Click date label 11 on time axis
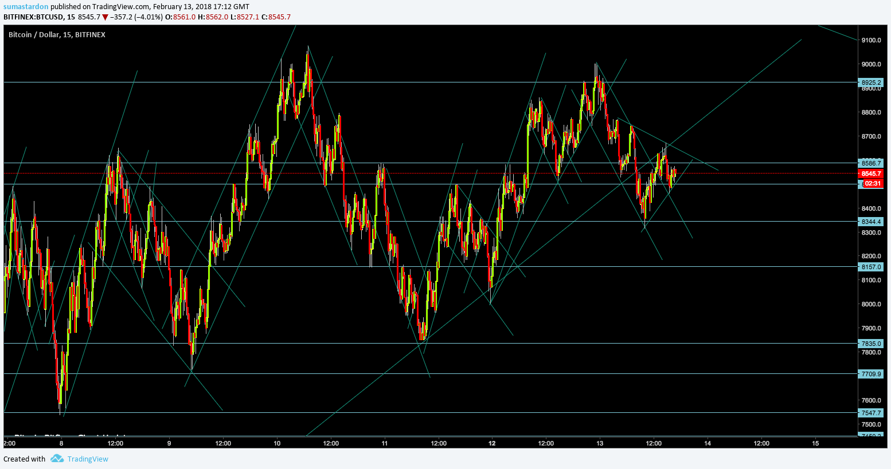Image resolution: width=891 pixels, height=469 pixels. coord(385,443)
